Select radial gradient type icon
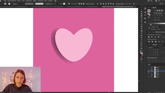Image resolution: width=165 pixels, height=93 pixels. click(x=160, y=11)
